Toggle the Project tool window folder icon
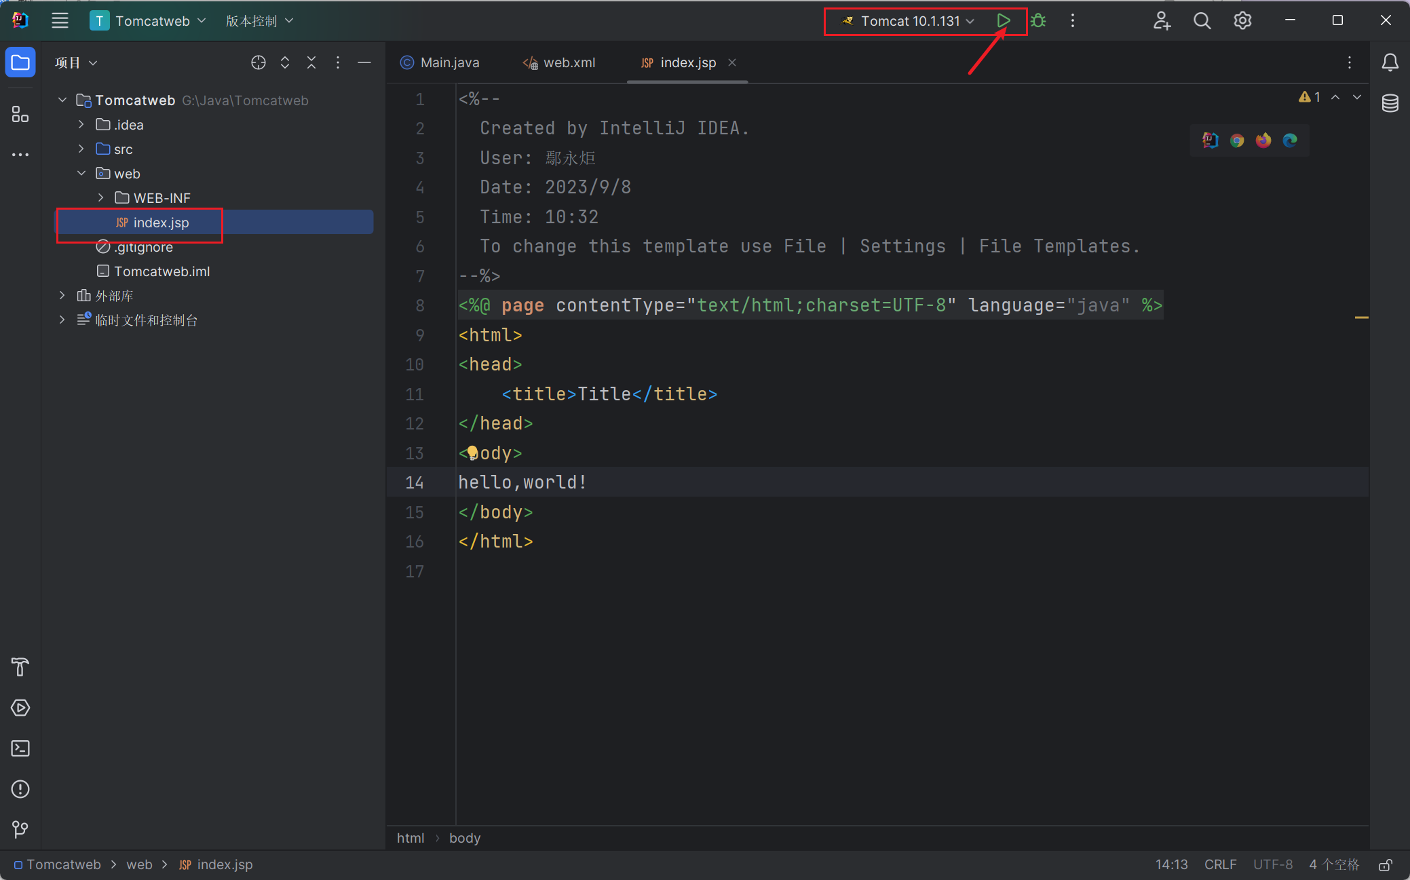The image size is (1410, 880). point(20,62)
